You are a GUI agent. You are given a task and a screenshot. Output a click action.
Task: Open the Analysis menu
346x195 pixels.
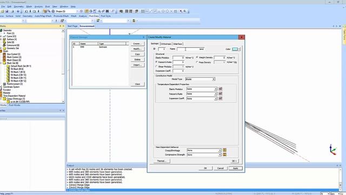(x=38, y=6)
